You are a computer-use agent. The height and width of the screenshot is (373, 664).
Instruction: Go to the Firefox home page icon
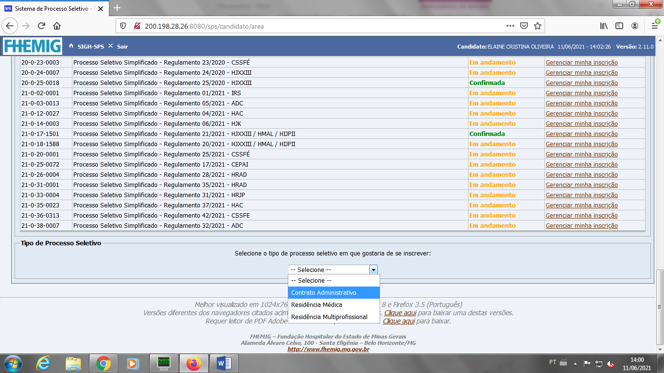(57, 26)
